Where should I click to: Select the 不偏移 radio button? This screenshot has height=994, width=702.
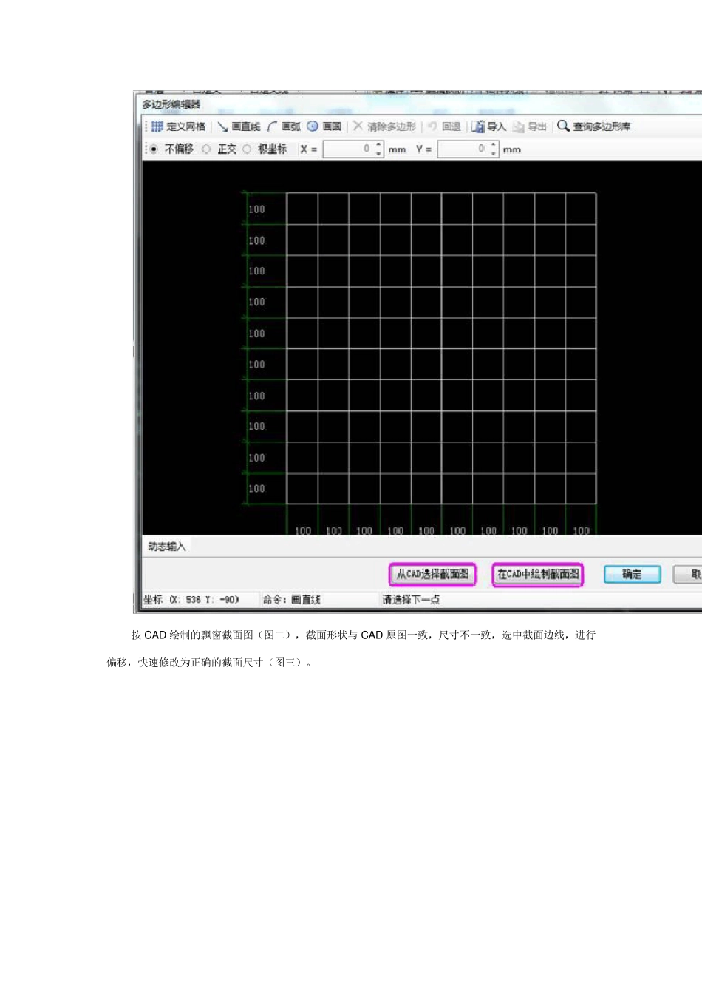pos(154,149)
